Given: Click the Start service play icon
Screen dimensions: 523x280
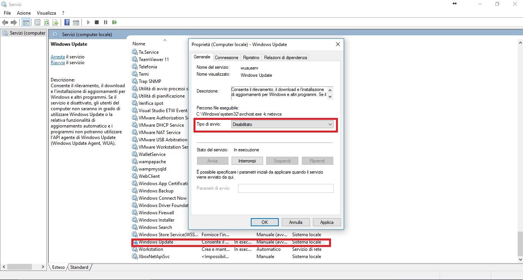Looking at the screenshot, I should coord(88,23).
